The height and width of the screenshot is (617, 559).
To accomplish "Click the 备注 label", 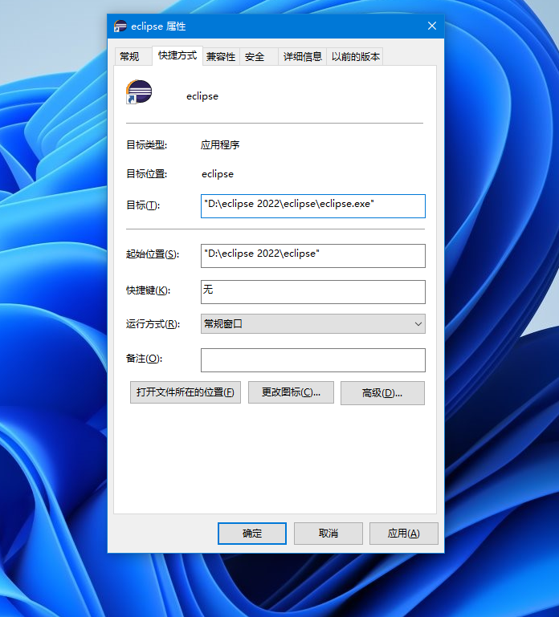I will 145,359.
